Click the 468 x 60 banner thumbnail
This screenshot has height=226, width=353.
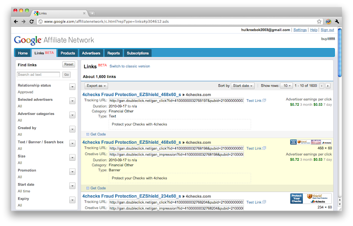pos(311,142)
